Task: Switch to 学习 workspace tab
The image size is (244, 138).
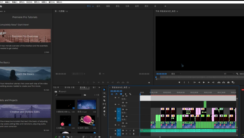Action: pyautogui.click(x=89, y=6)
